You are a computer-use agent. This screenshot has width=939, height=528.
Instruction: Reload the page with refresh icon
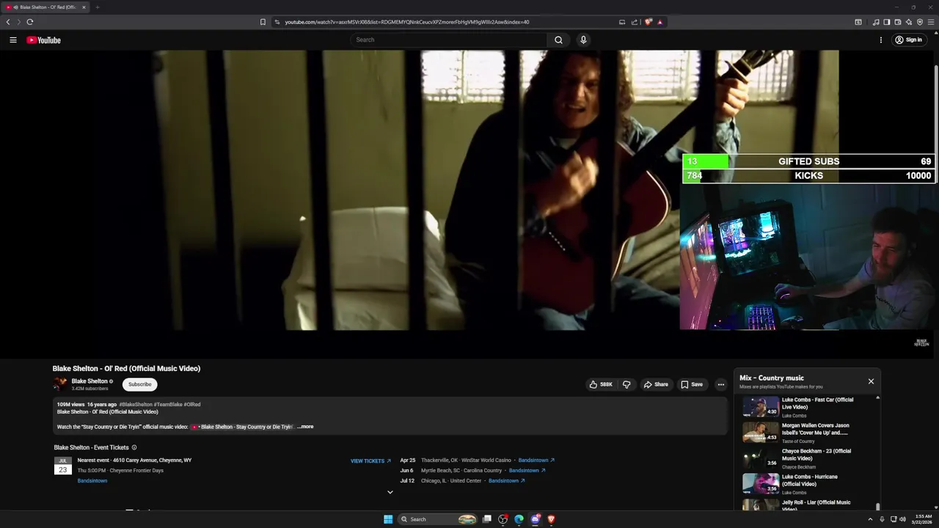click(x=29, y=22)
